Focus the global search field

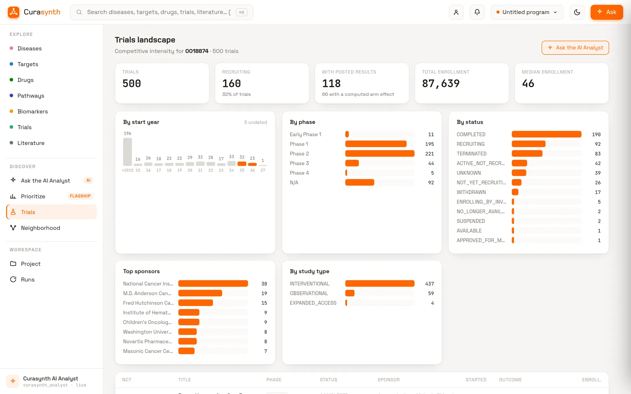[x=161, y=12]
